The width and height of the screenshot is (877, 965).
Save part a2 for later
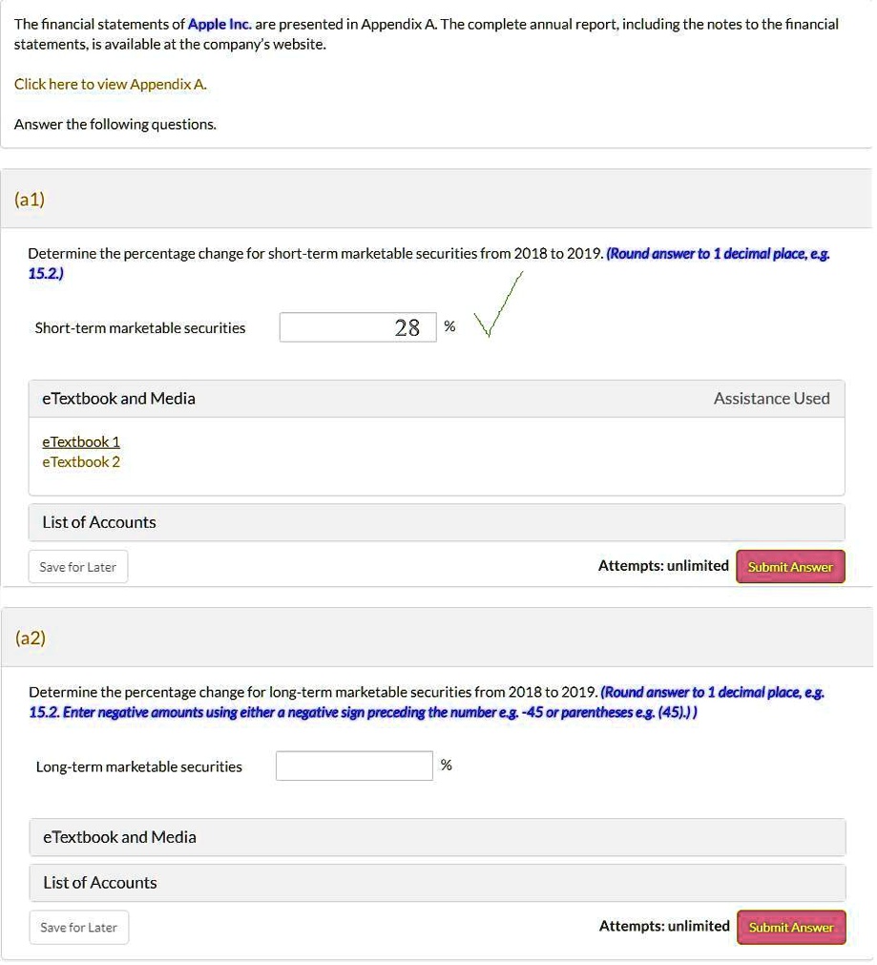tap(78, 927)
